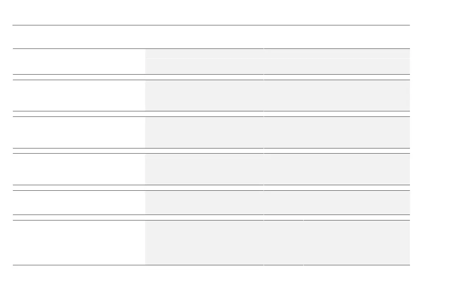Viewport: 450px width, 291px height.
Task: Click the thin gray strip in first row, middle column
Action: click(x=204, y=54)
